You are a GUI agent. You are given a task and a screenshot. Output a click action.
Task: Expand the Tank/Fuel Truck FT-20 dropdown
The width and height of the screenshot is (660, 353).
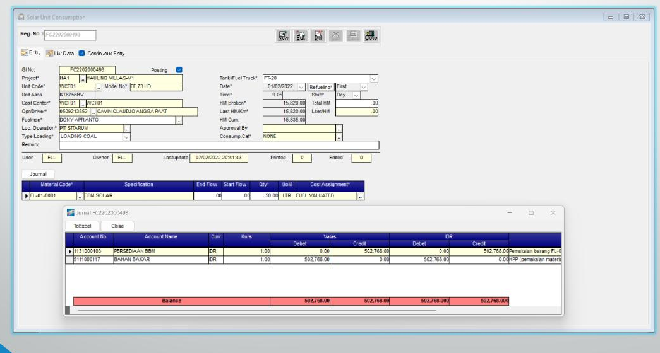(x=373, y=79)
